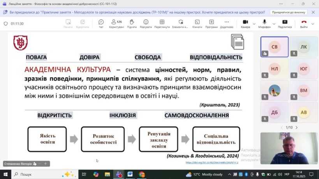Open the DOI link on the slide
Screen dimensions: 319x179
[x=211, y=163]
